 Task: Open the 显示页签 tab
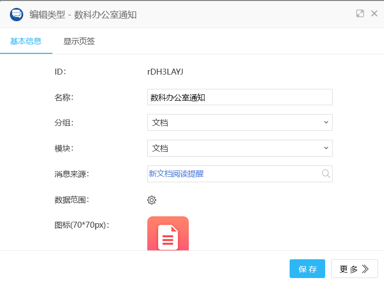click(79, 41)
